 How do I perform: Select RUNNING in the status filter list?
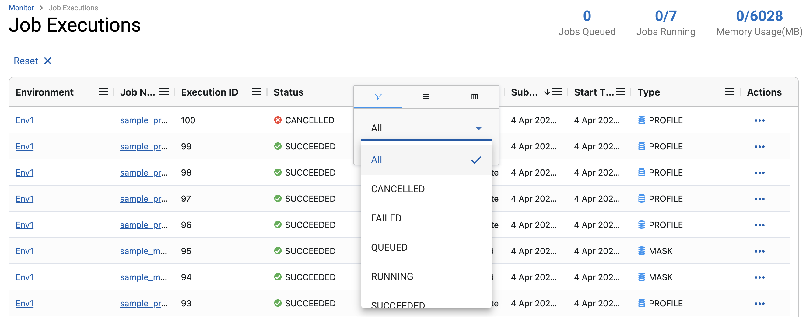(x=426, y=277)
